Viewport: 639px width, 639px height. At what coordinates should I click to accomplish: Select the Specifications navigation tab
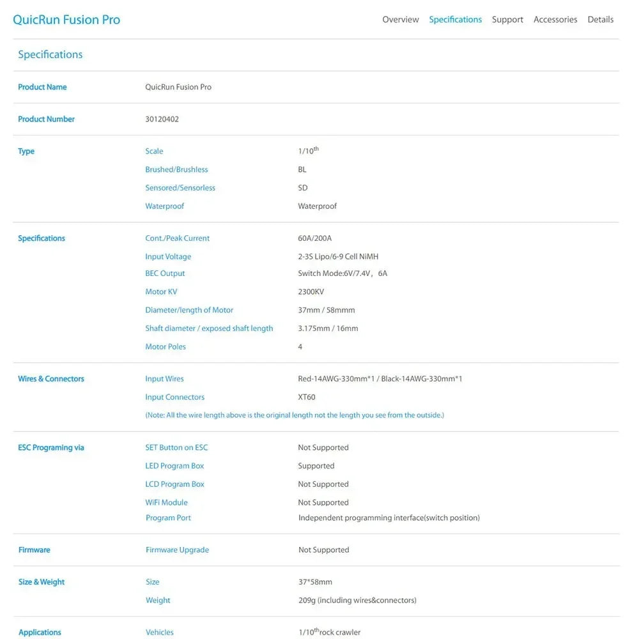pyautogui.click(x=455, y=20)
